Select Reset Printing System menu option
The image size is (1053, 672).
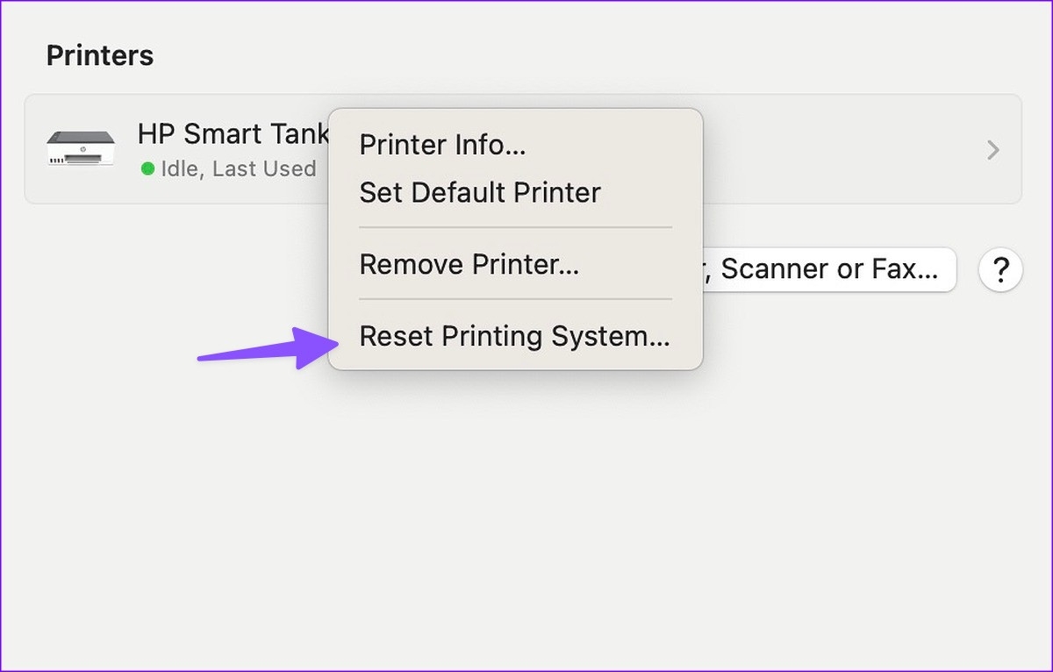tap(514, 336)
